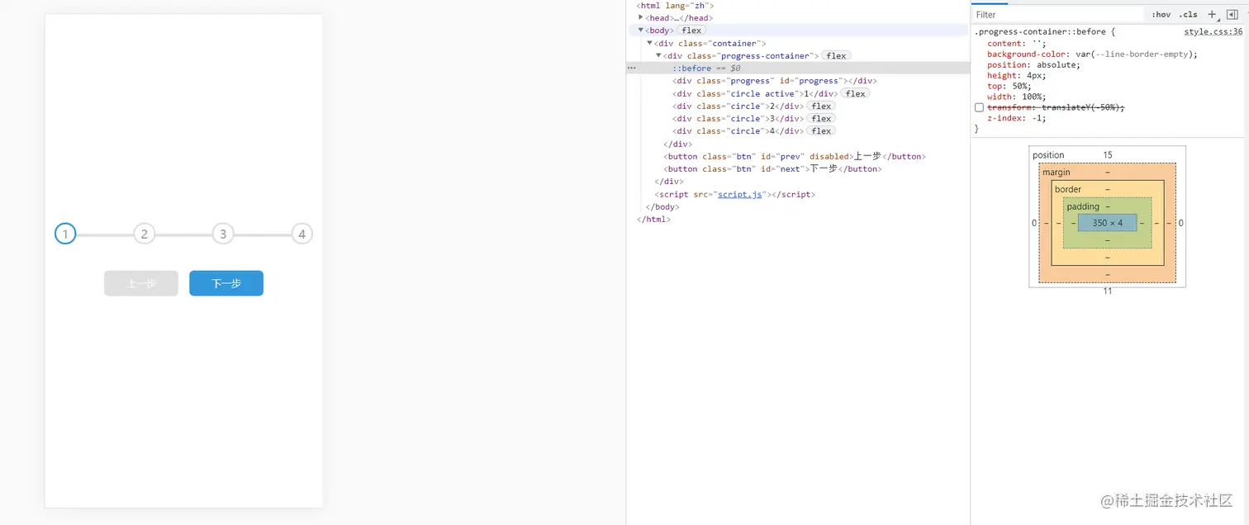1249x525 pixels.
Task: Click position top value 15 in box model
Action: [1108, 155]
